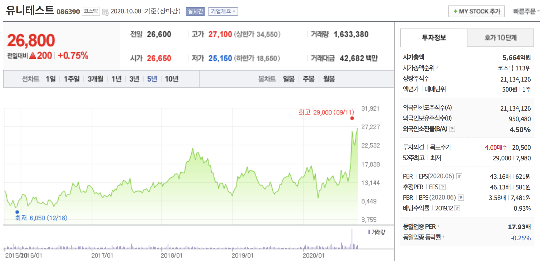Click the 17.93배 sector PER value
544x261 pixels.
click(519, 227)
